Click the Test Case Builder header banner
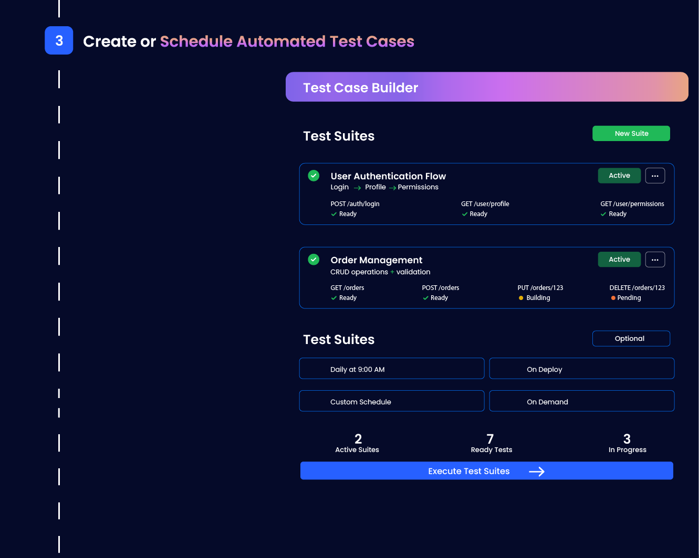Viewport: 699px width, 558px height. click(487, 87)
